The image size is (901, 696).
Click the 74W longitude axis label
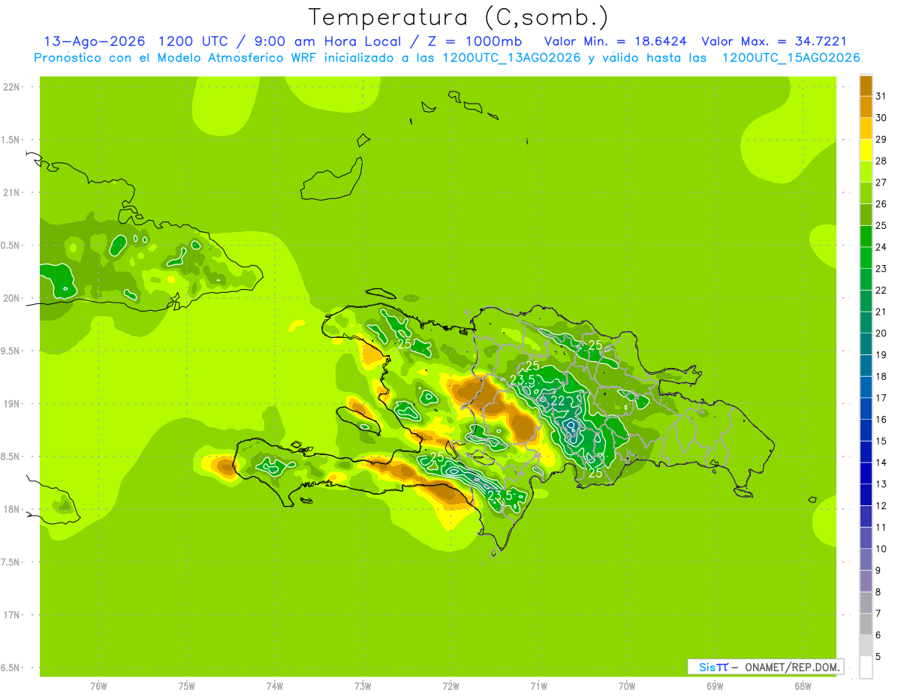pos(275,686)
